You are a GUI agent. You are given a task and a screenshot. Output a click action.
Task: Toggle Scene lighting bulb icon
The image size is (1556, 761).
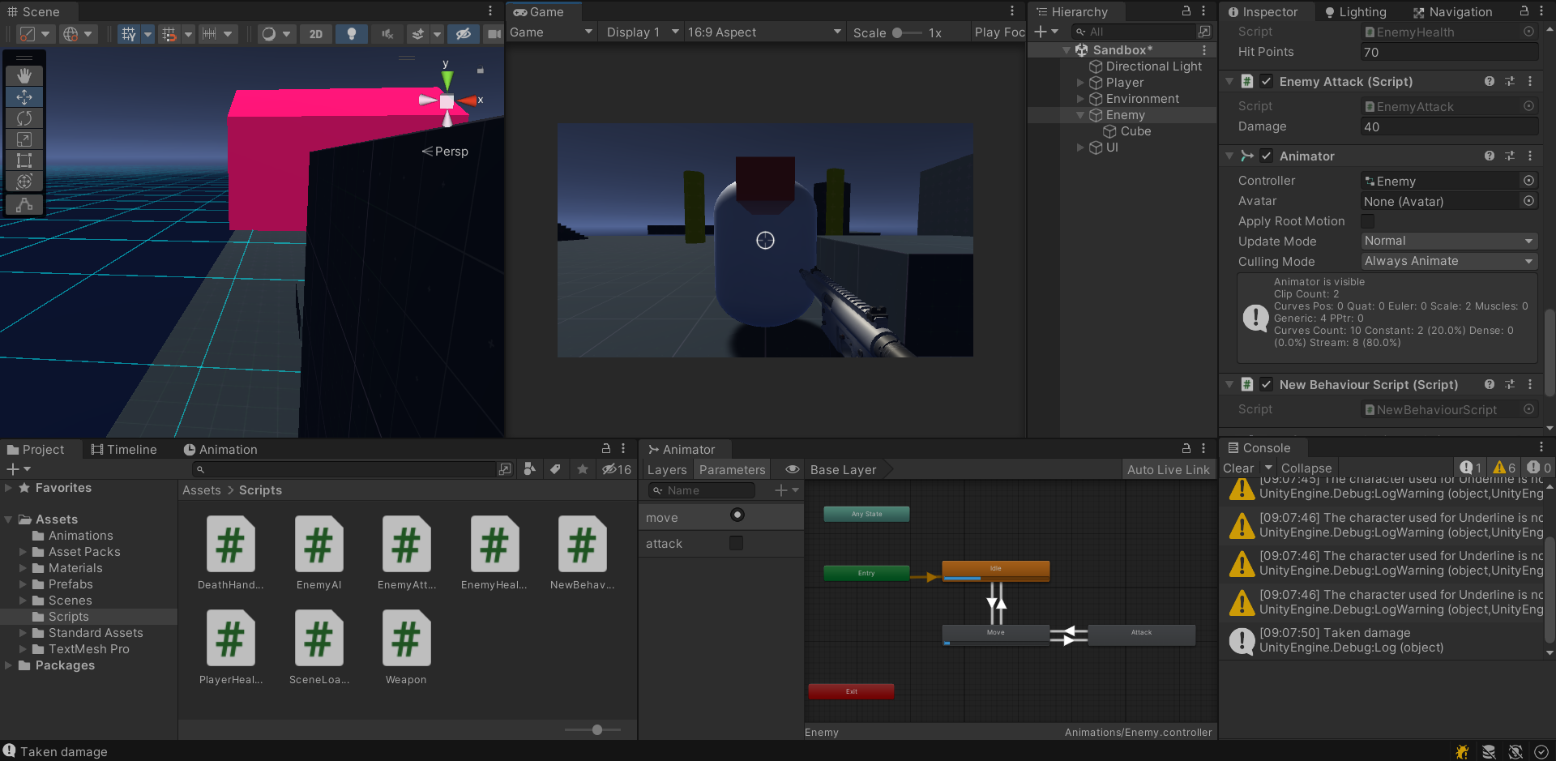point(351,33)
